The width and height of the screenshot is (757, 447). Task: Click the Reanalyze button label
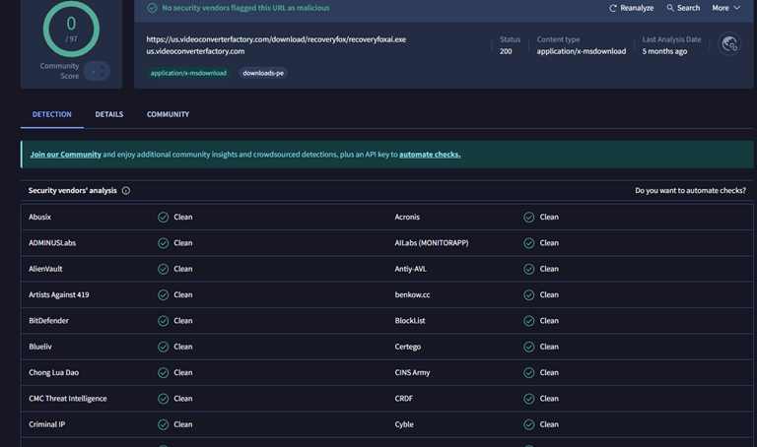[x=637, y=8]
